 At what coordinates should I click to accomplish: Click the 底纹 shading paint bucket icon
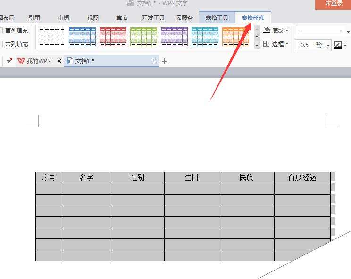pyautogui.click(x=267, y=30)
